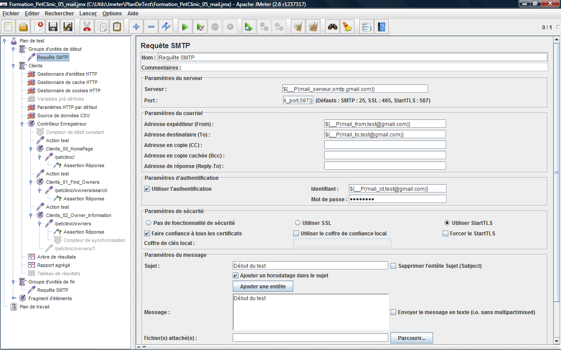Open test plan with the folder icon
This screenshot has height=350, width=561.
(x=23, y=27)
